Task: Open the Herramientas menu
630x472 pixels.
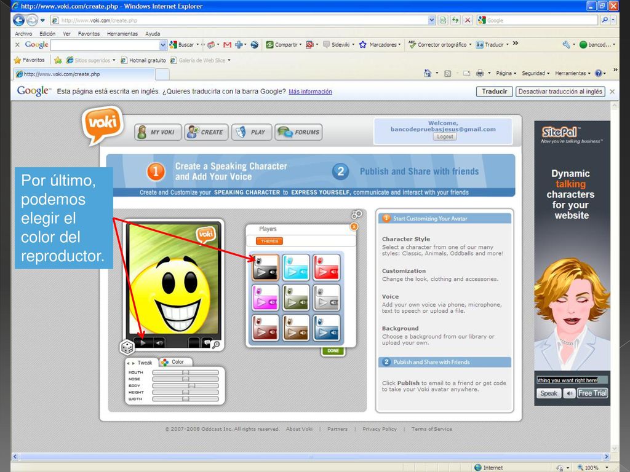Action: pos(122,34)
